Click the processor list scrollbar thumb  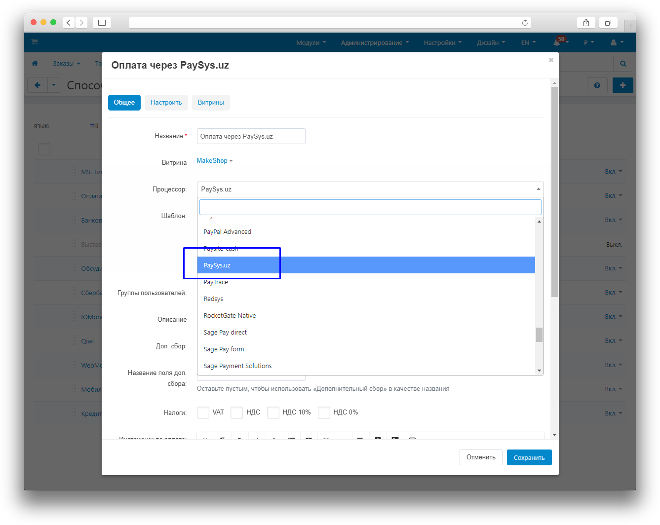pos(539,335)
